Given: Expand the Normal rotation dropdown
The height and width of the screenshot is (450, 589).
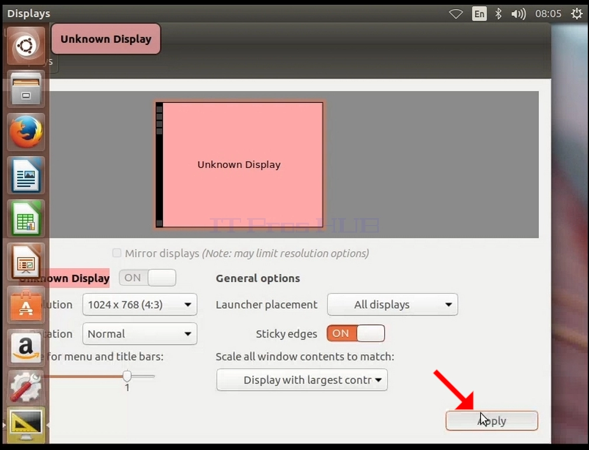Looking at the screenshot, I should tap(140, 334).
